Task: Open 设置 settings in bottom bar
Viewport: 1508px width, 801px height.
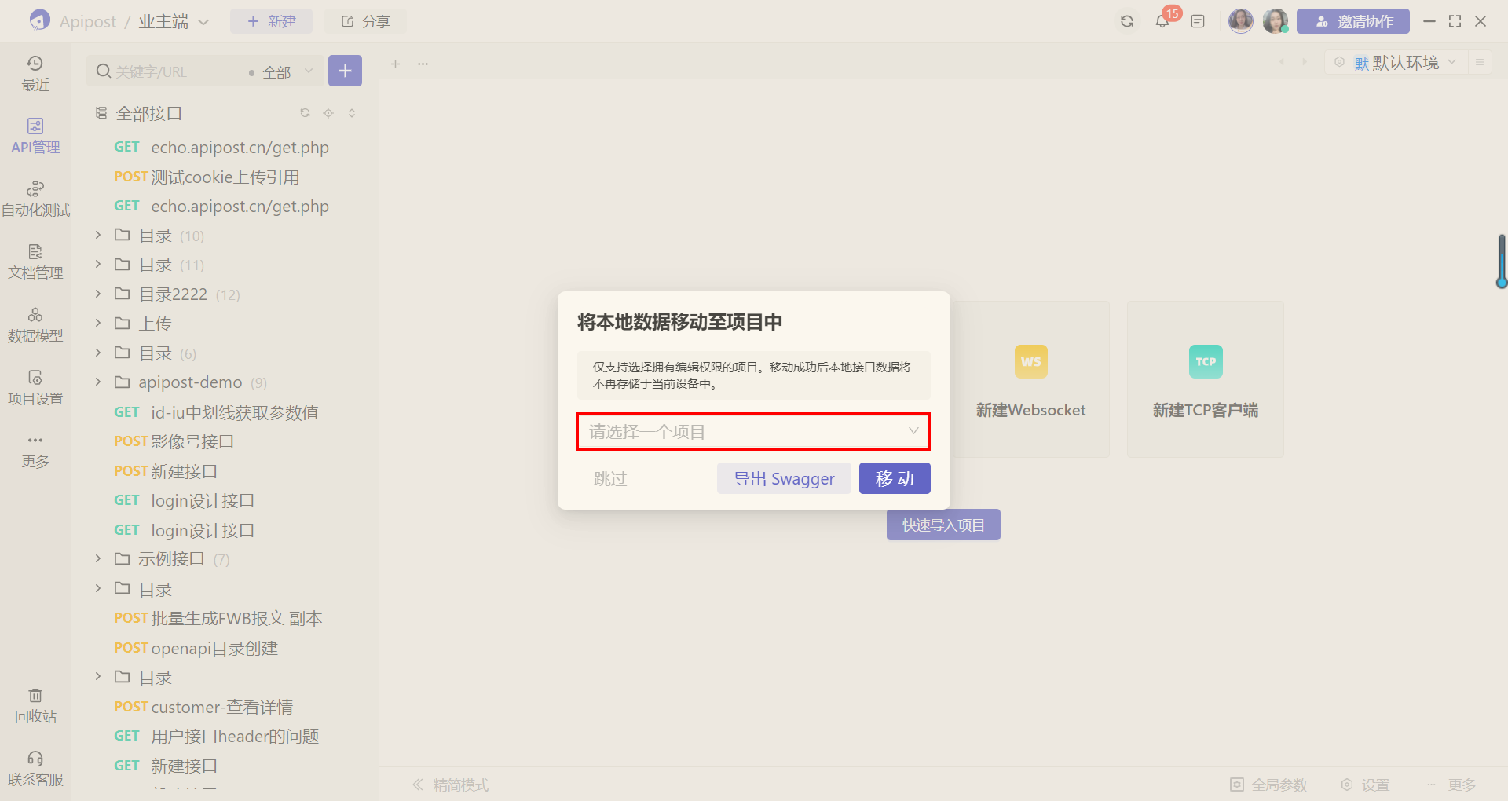Action: coord(1365,785)
